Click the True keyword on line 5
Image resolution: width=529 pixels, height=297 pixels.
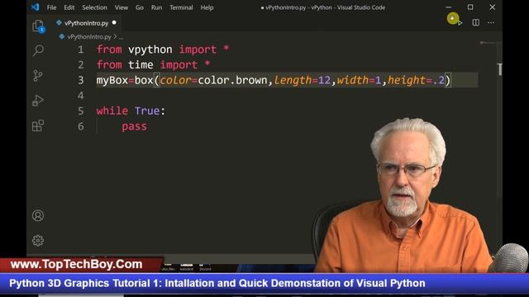(x=147, y=111)
